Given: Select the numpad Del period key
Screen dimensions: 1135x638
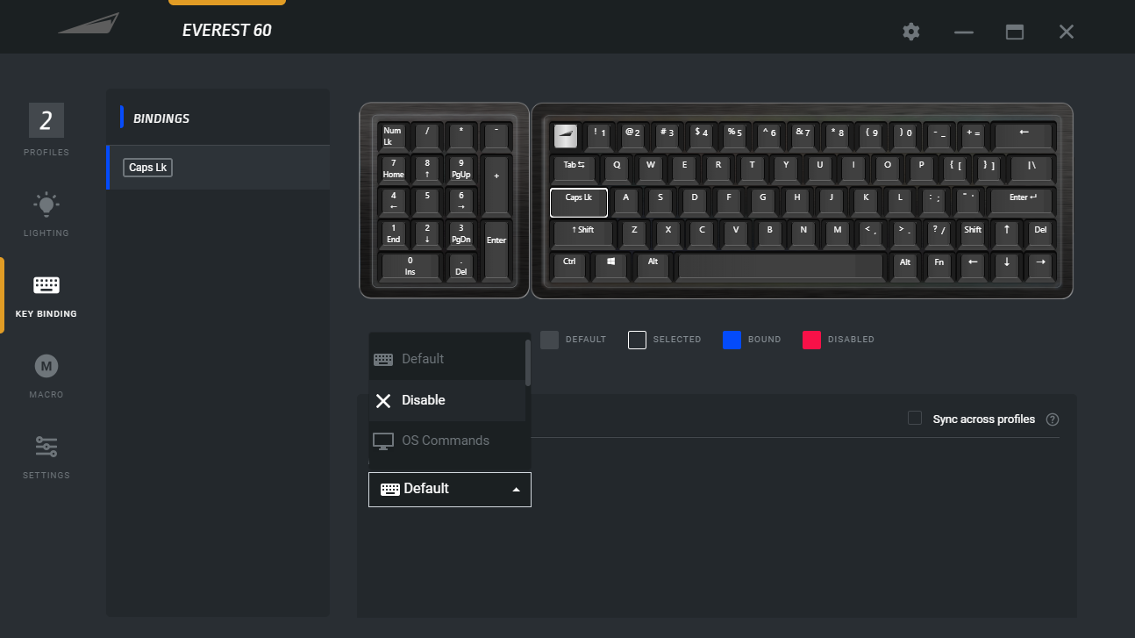Looking at the screenshot, I should (x=461, y=266).
